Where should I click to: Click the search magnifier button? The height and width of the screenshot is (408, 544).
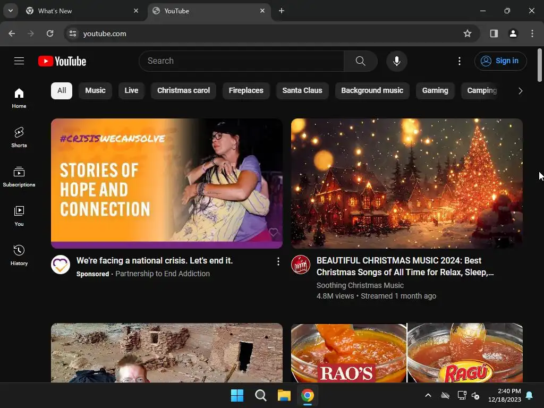pos(361,61)
